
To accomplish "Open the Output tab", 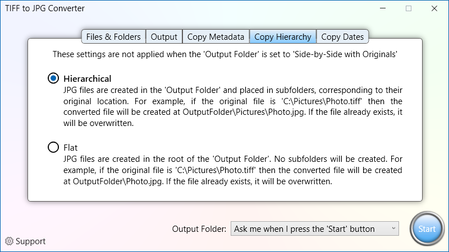I will (x=164, y=36).
